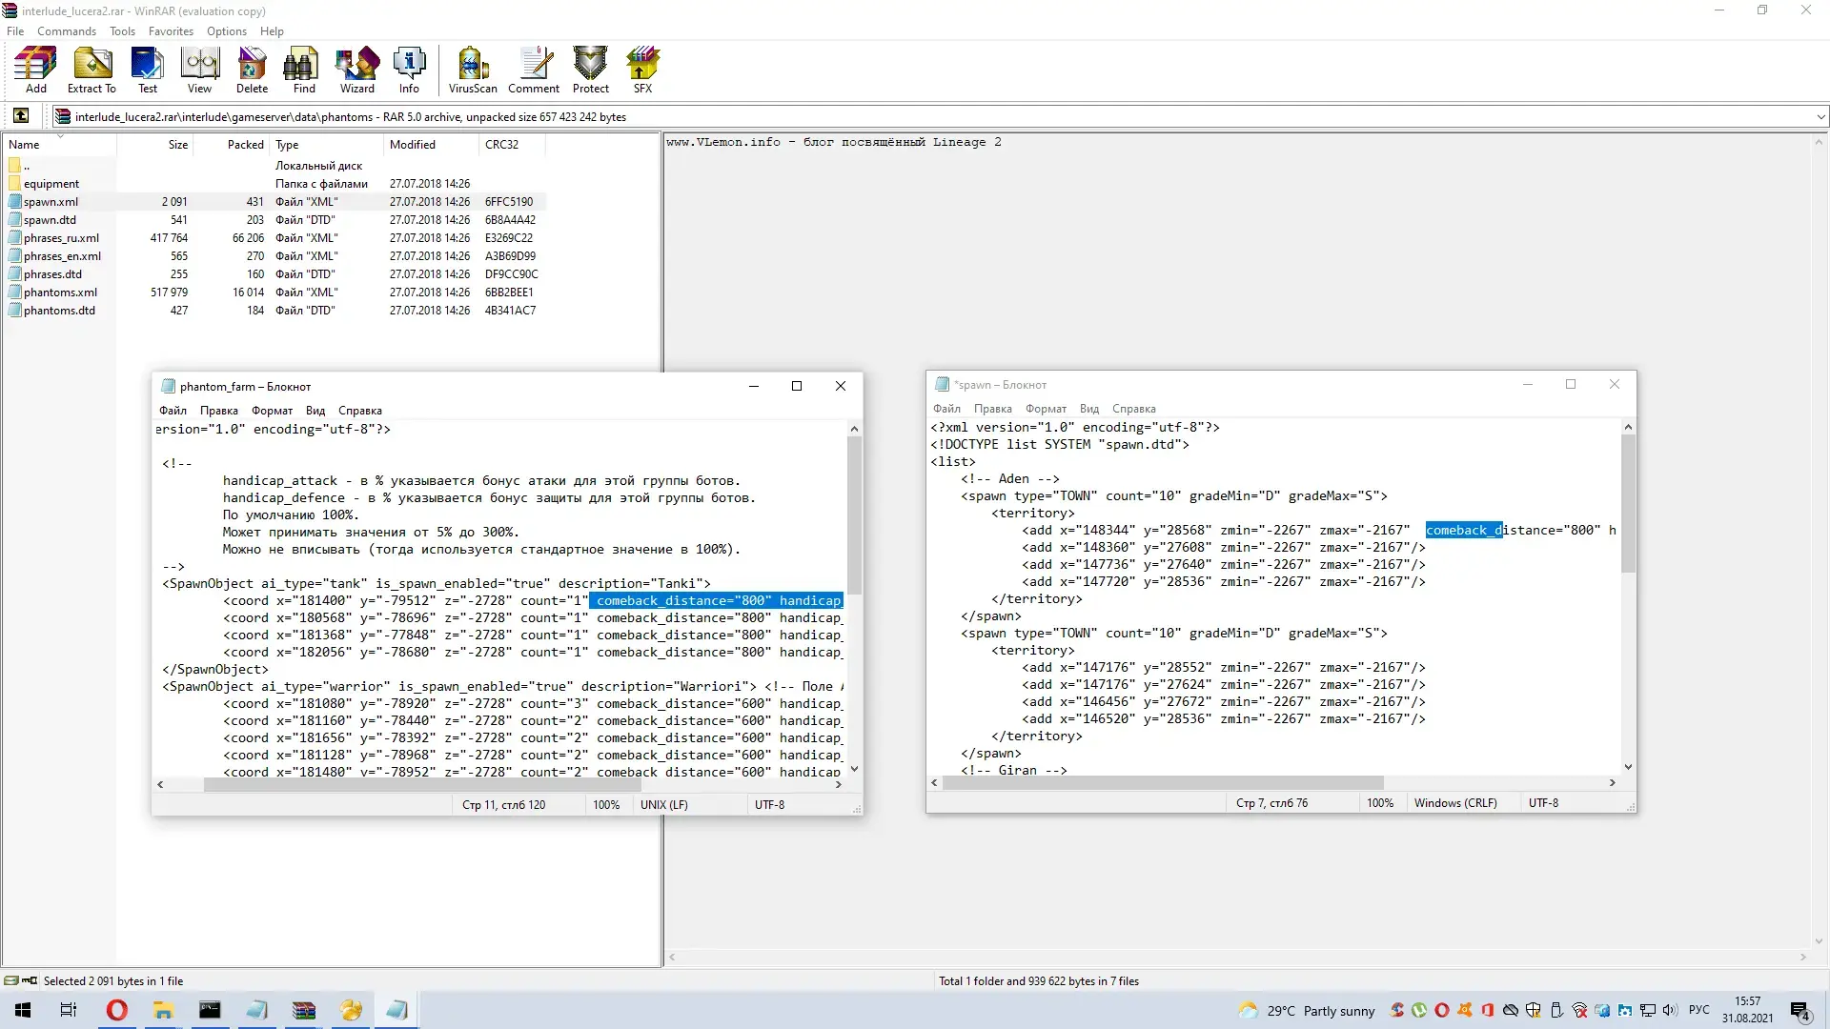Screen dimensions: 1830x1029
Task: Select the Protect icon in WinRAR toolbar
Action: pos(591,70)
